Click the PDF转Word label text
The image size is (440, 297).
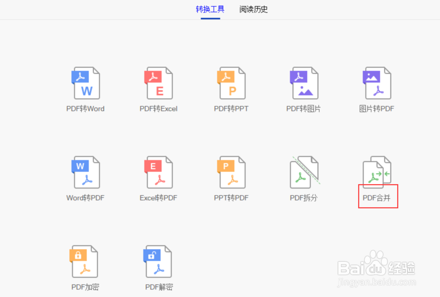pos(85,109)
